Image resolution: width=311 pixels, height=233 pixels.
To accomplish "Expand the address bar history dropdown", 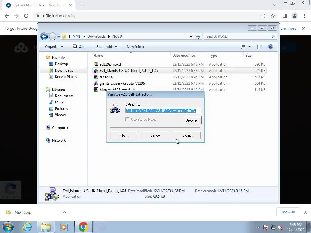I will 191,36.
